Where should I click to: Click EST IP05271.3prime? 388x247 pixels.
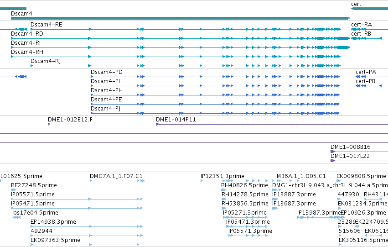coord(245,213)
